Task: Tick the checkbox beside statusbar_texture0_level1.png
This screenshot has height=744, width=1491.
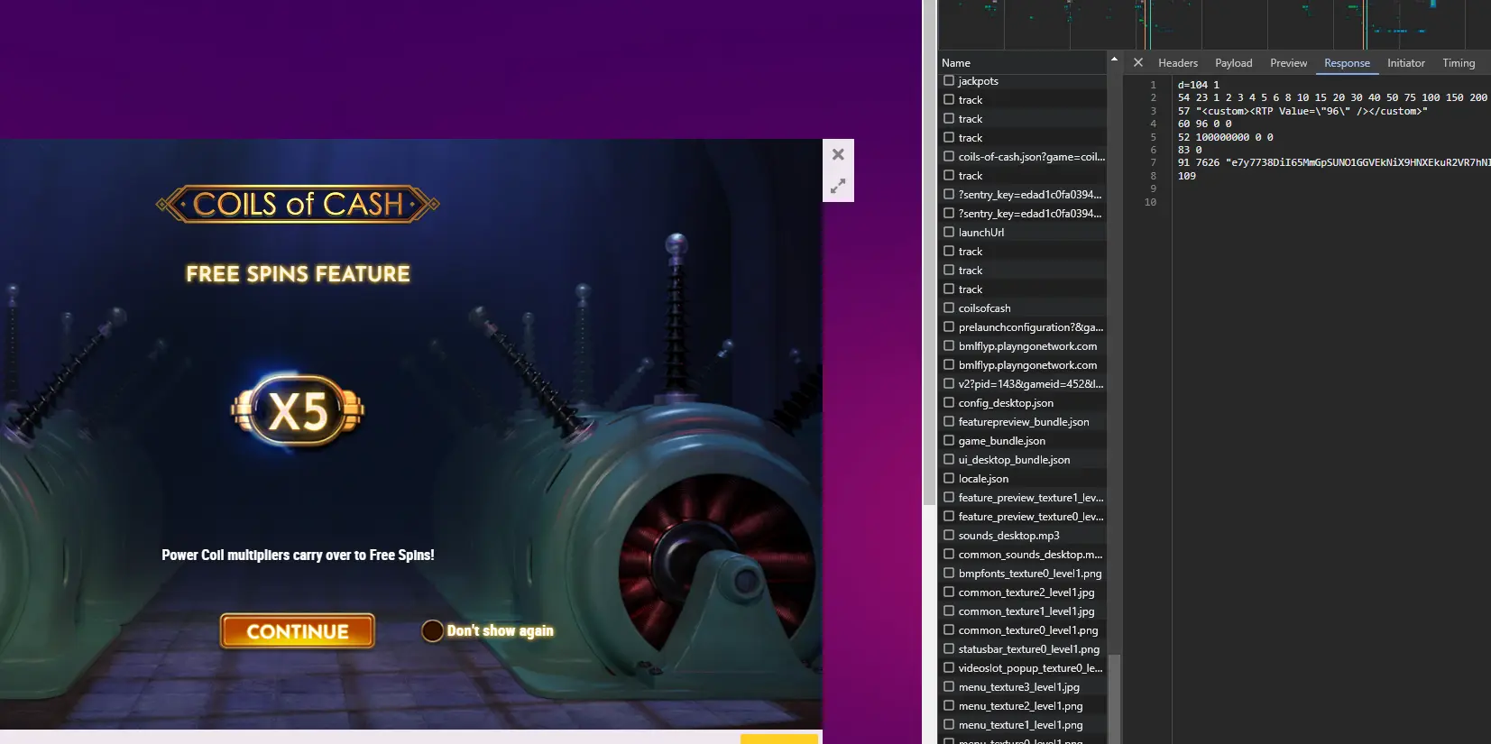Action: [949, 648]
